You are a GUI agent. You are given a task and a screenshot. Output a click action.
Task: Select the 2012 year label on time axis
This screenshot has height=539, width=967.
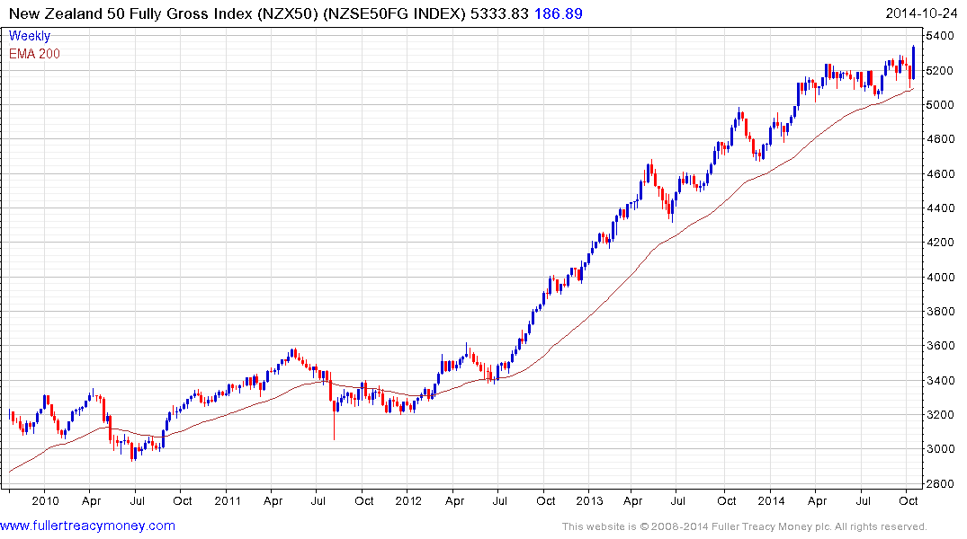(408, 500)
